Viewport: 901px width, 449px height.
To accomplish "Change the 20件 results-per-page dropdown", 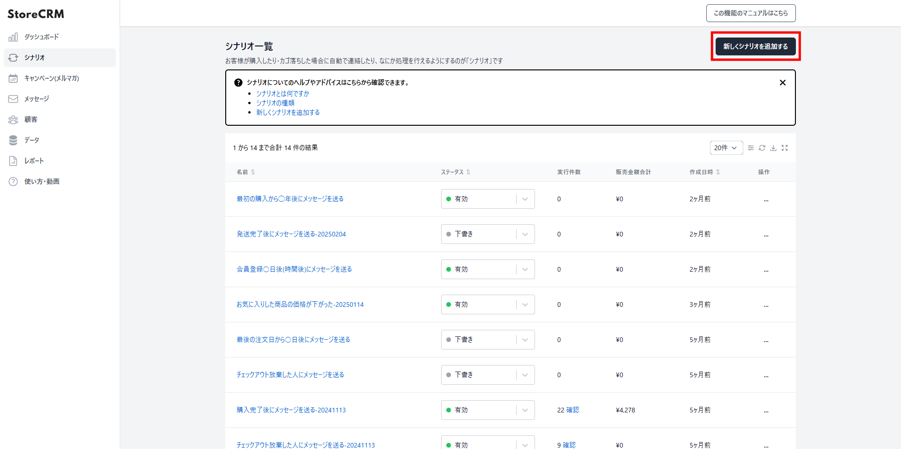I will 726,148.
